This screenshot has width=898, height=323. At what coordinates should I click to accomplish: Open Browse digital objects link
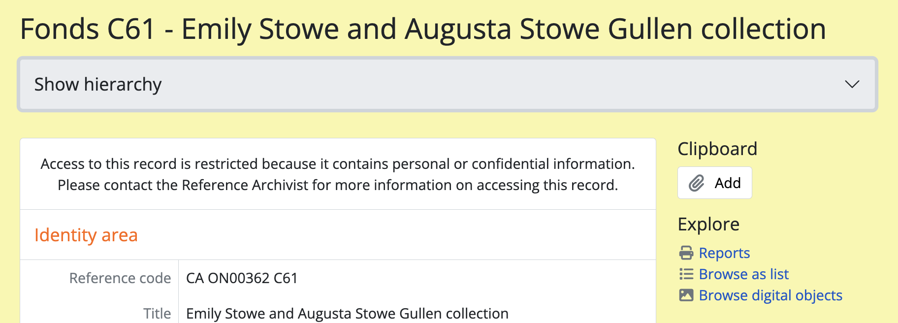tap(770, 295)
